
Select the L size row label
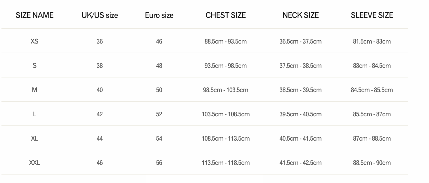34,114
